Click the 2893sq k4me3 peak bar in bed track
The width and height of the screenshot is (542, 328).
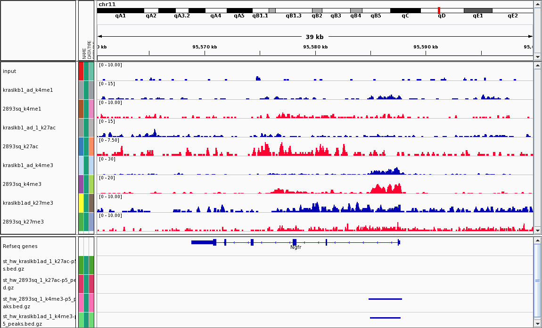pyautogui.click(x=385, y=299)
